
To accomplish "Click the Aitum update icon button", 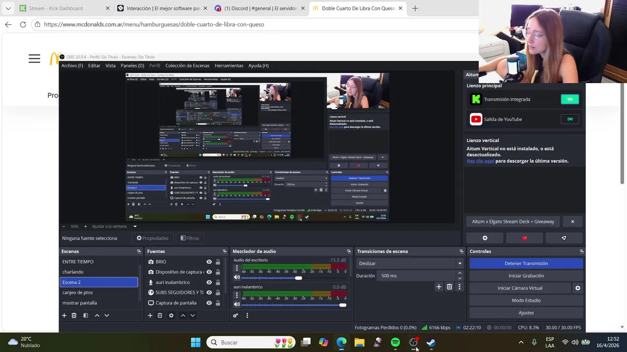I will [564, 238].
